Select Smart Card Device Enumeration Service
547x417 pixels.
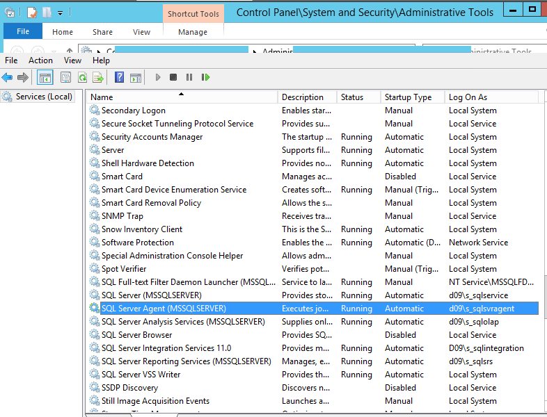312,190
